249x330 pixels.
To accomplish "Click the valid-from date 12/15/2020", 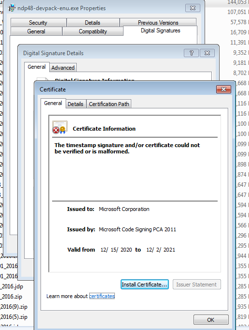I will (116, 250).
